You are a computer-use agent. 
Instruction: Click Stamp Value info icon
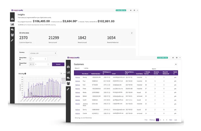click(20, 59)
